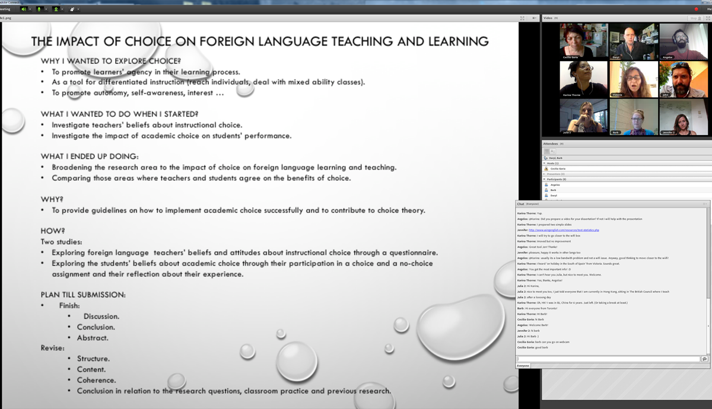Click participant icon beside Barb in attendees
Viewport: 712px width, 409px height.
click(x=546, y=190)
